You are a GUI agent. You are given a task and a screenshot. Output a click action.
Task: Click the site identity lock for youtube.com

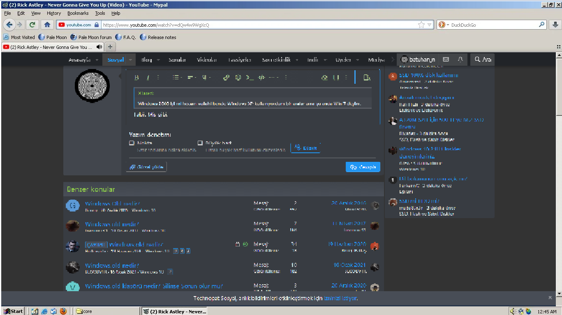(97, 25)
